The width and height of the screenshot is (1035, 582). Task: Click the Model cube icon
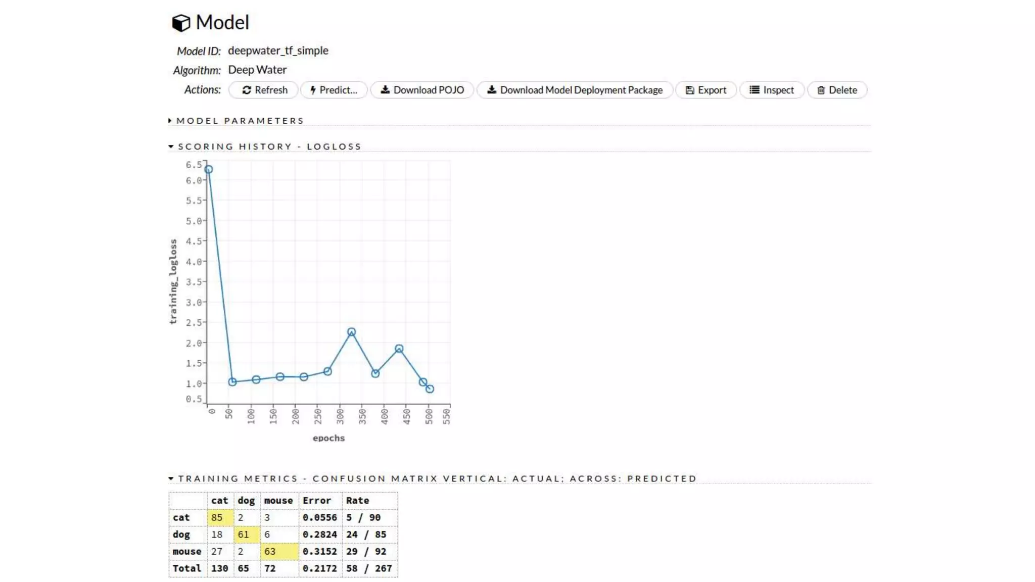(x=181, y=23)
